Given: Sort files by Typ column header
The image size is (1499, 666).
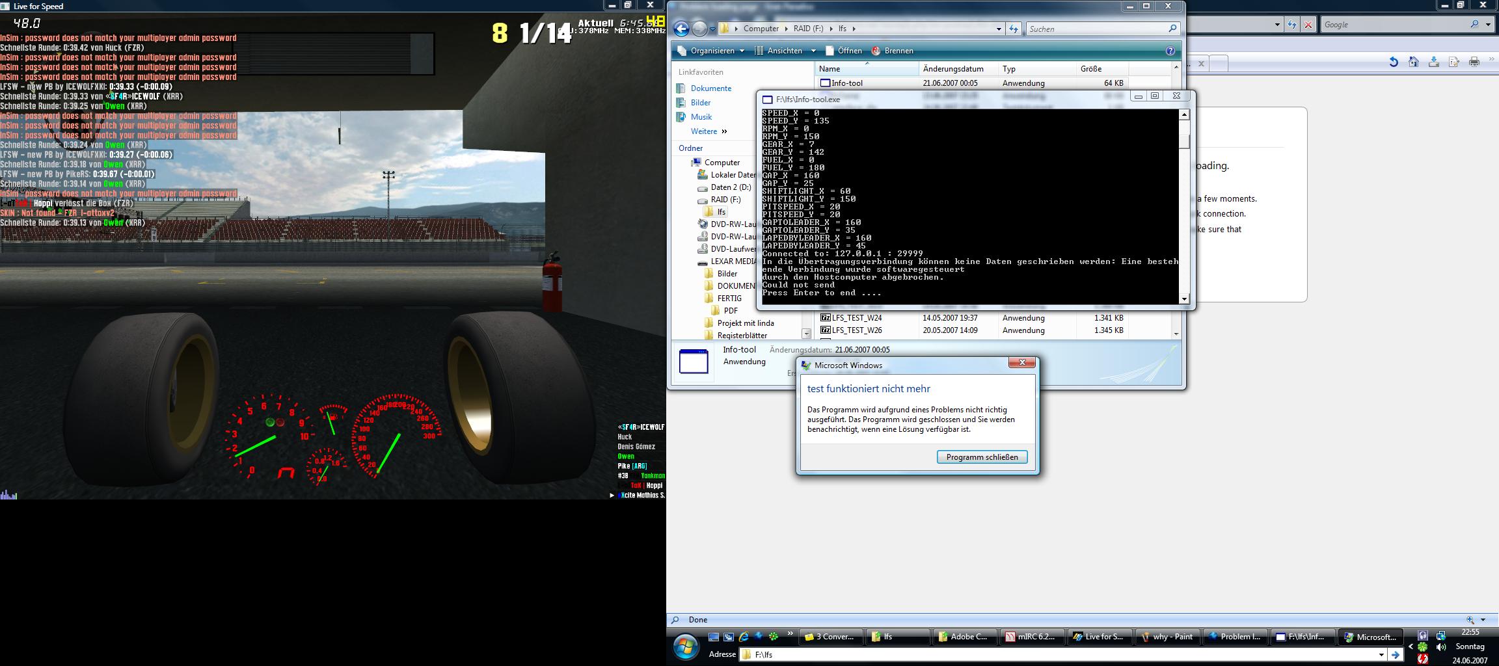Looking at the screenshot, I should point(1037,69).
